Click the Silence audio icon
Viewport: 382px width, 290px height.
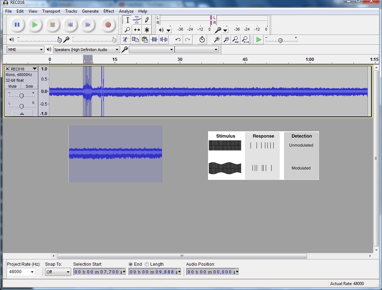[164, 40]
